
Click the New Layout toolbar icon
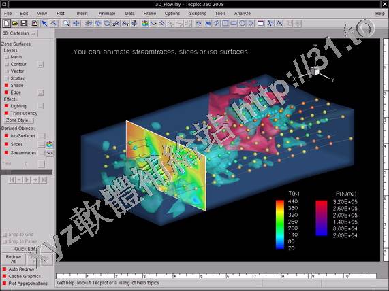[x=6, y=24]
